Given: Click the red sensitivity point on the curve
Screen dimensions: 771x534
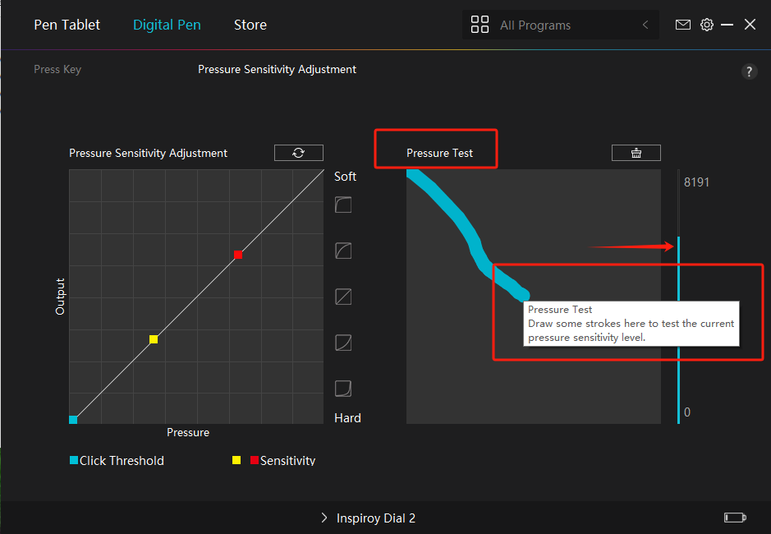Looking at the screenshot, I should coord(238,255).
